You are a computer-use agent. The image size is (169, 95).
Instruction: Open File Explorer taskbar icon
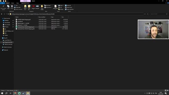pyautogui.click(x=28, y=93)
